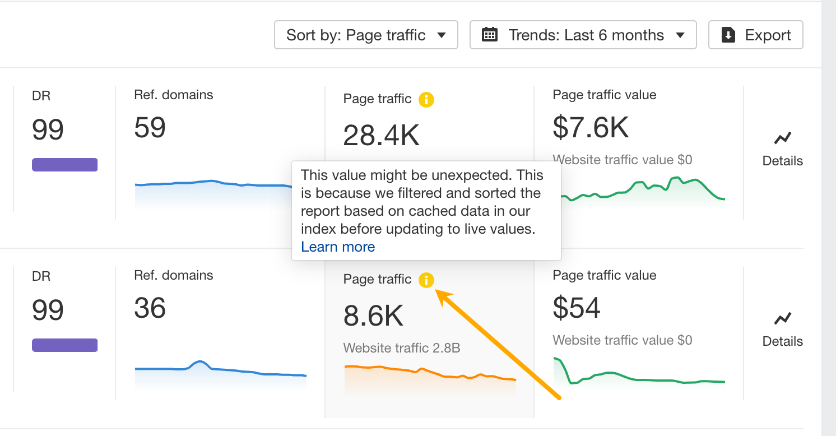Click the info icon beside second row's Page traffic
836x436 pixels.
pos(426,279)
